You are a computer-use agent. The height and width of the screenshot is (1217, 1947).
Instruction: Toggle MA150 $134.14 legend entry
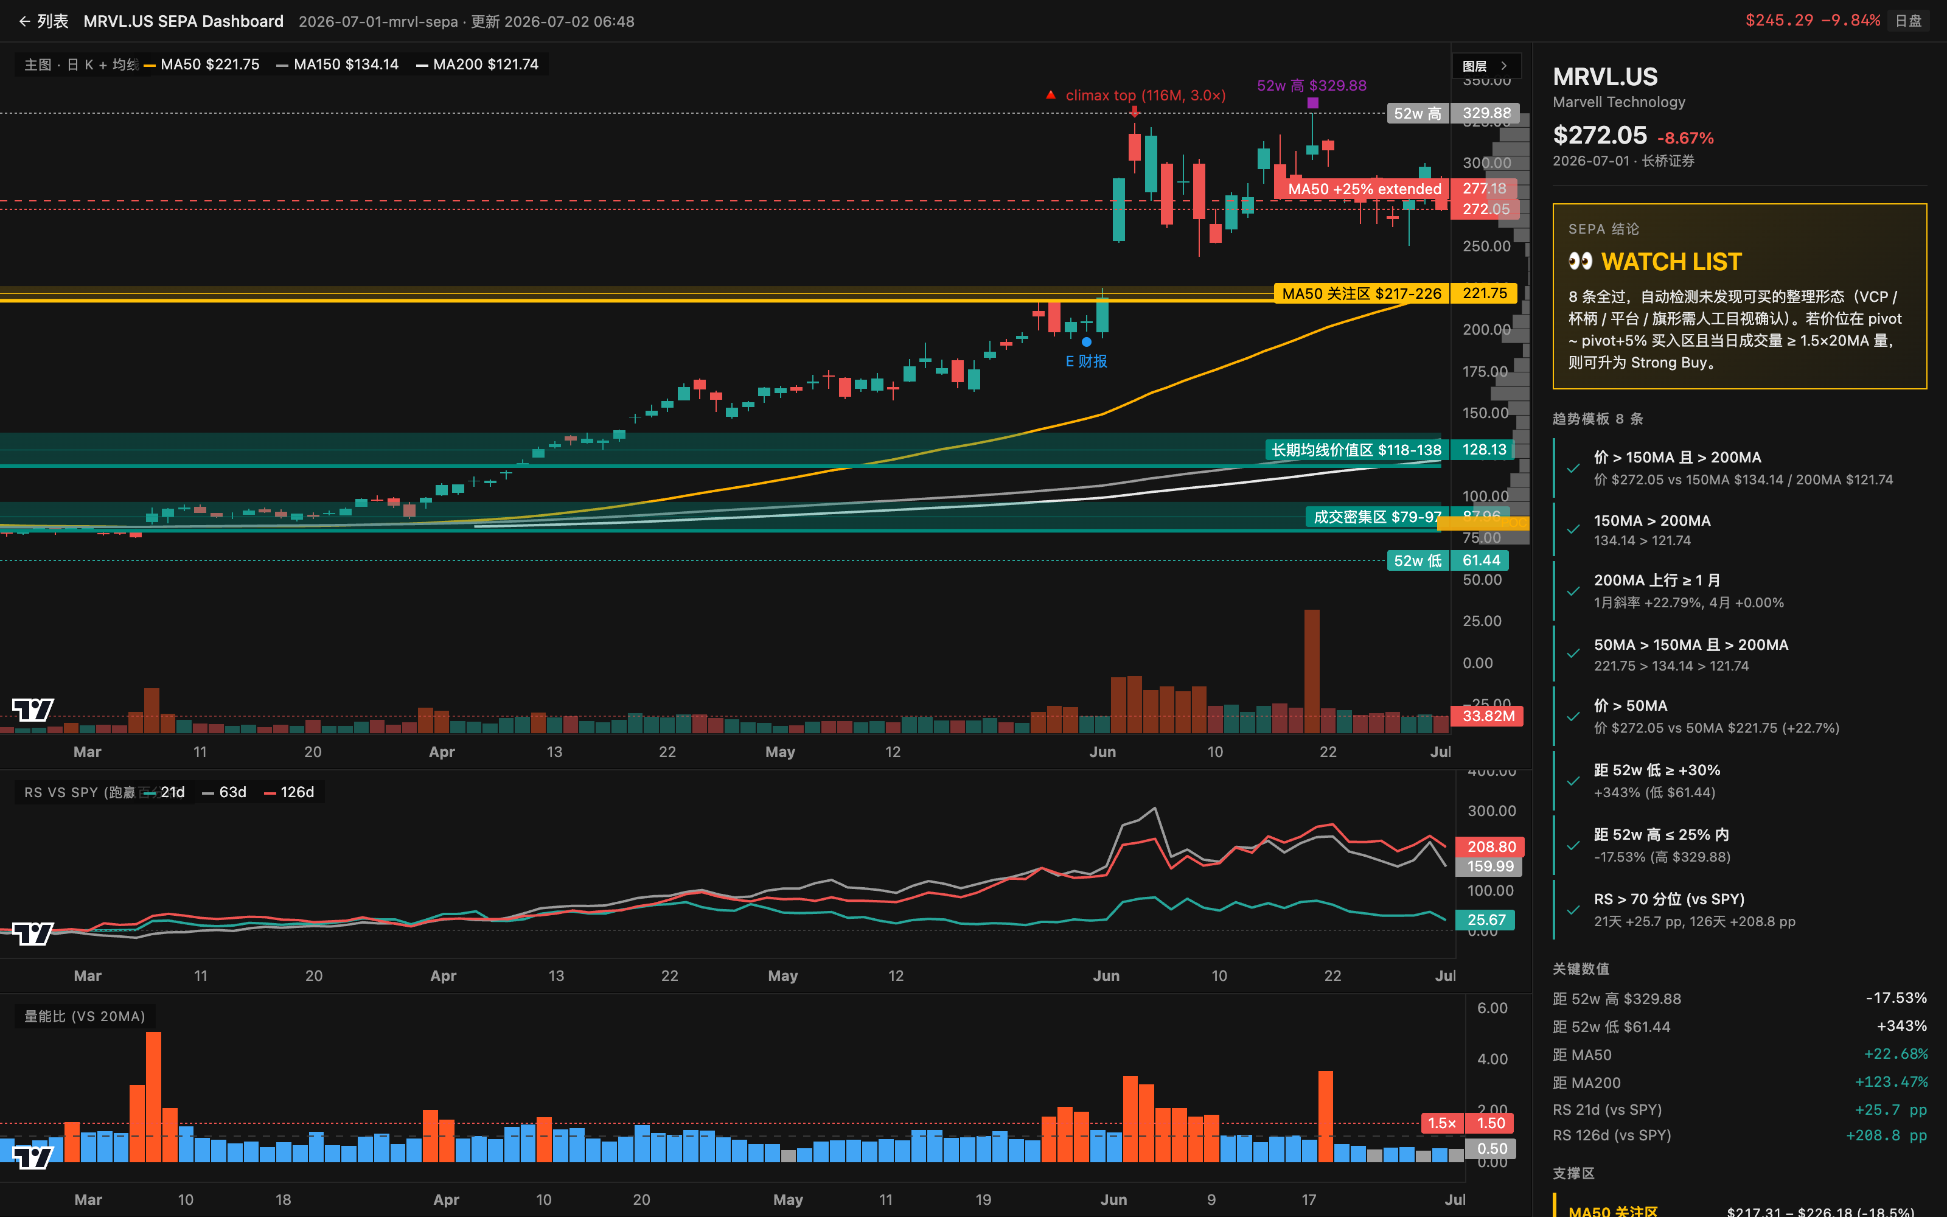coord(337,65)
